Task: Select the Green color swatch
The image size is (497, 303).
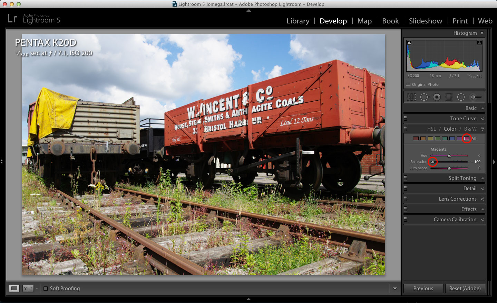Action: [437, 139]
